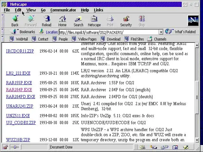This screenshot has width=203, height=152.
Task: Reload the current page
Action: click(x=47, y=21)
